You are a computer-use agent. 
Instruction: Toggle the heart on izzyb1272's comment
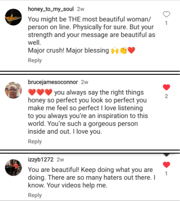pos(166,165)
